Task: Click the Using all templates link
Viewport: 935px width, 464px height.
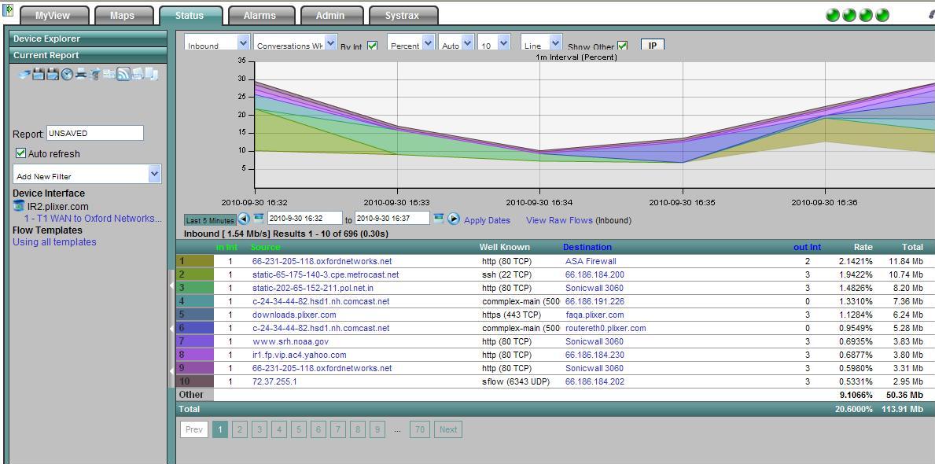Action: click(54, 241)
